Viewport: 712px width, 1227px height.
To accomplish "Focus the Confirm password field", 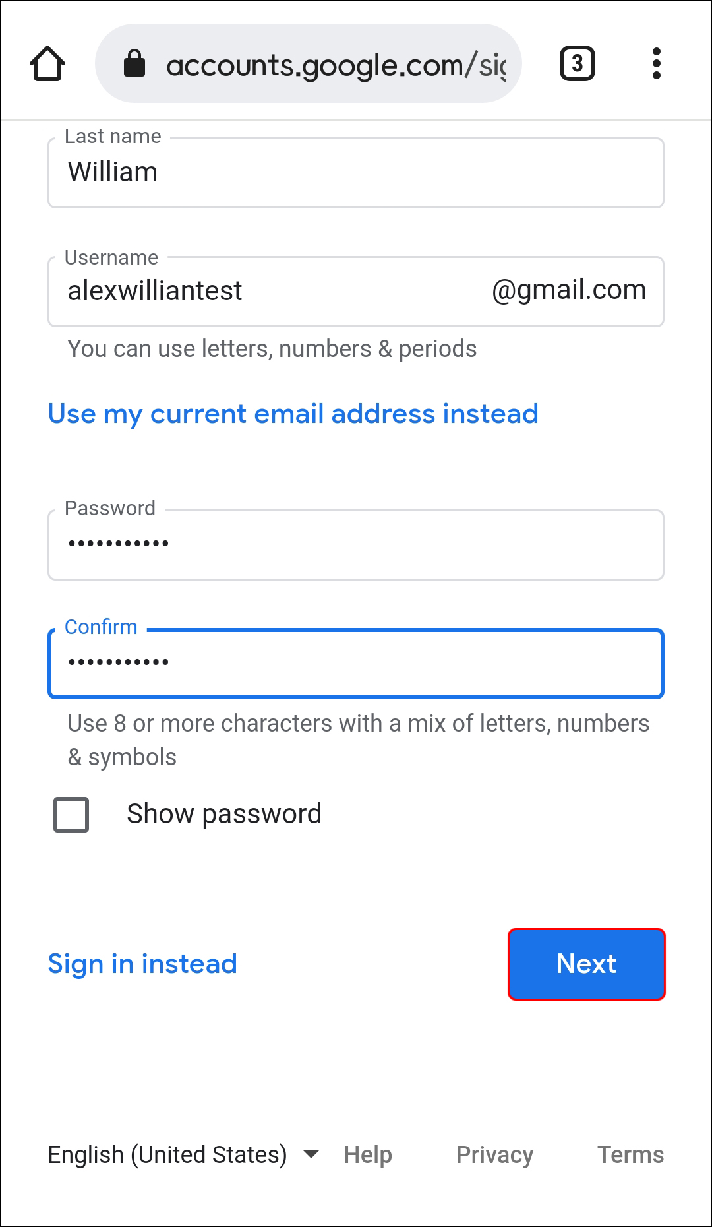I will 356,664.
